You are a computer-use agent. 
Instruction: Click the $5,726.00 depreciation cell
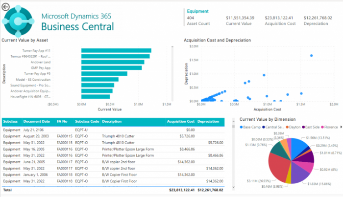click(x=216, y=143)
